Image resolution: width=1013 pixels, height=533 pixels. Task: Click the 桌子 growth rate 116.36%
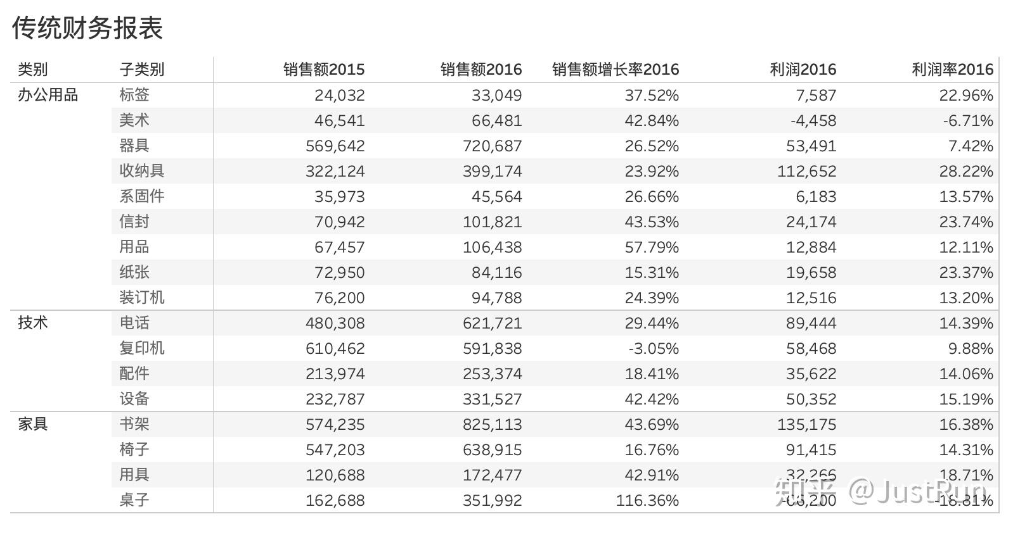click(x=647, y=501)
